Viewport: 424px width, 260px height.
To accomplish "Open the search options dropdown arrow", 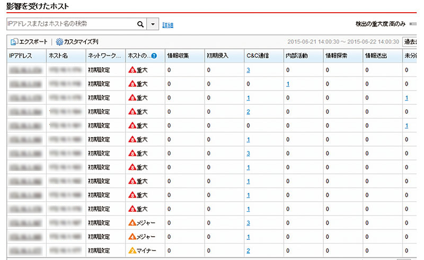I will pos(153,24).
